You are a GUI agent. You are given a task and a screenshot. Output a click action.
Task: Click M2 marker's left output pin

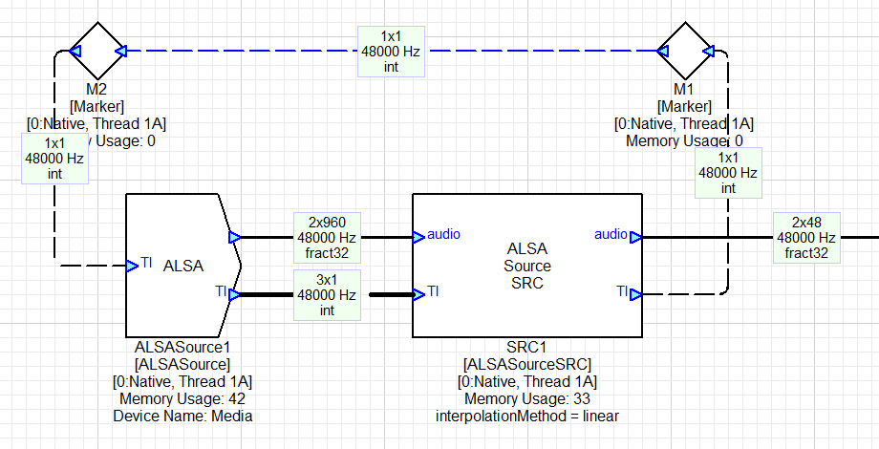(x=75, y=52)
